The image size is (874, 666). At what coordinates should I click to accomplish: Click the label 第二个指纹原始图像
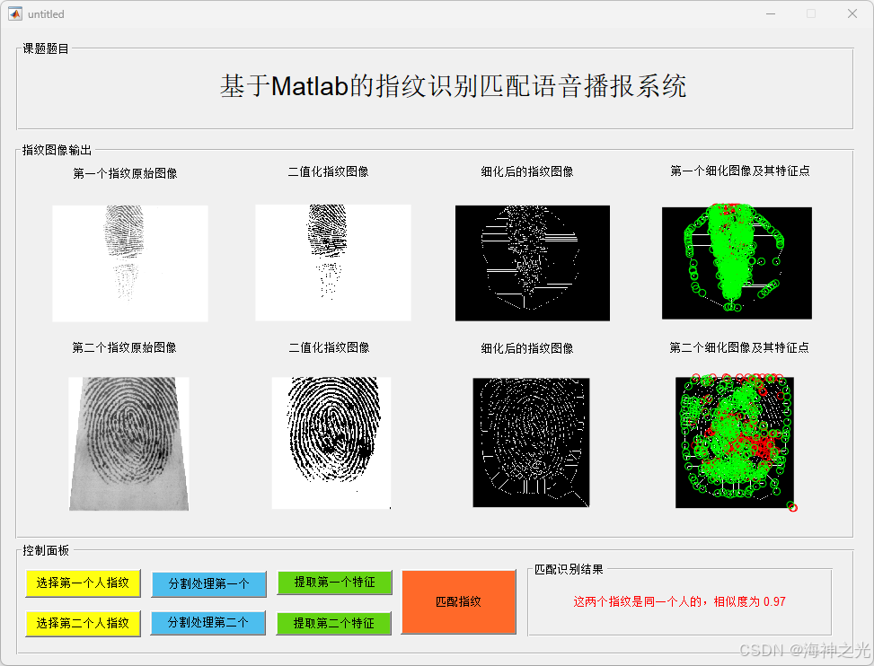click(x=124, y=348)
